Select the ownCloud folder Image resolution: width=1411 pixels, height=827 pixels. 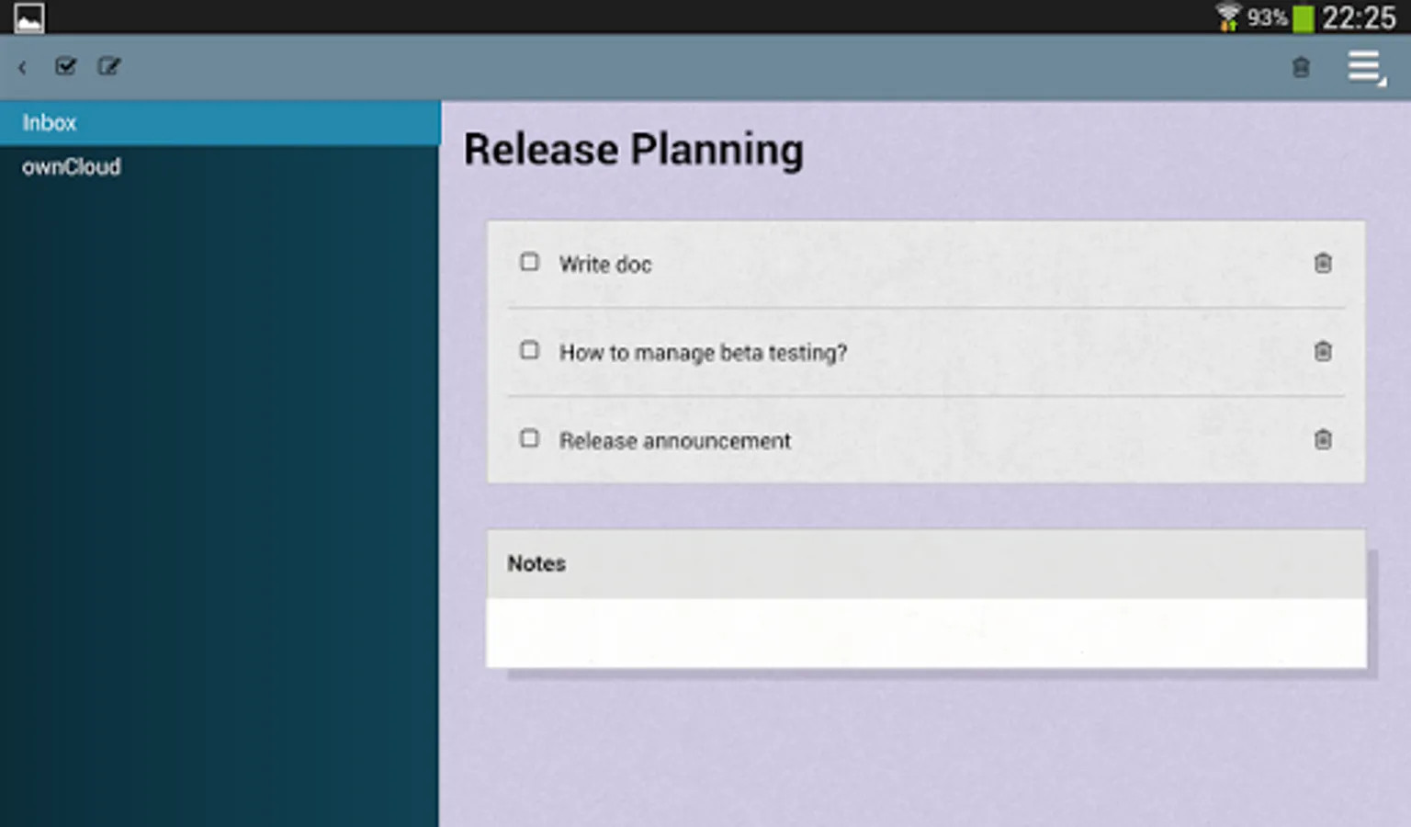220,167
